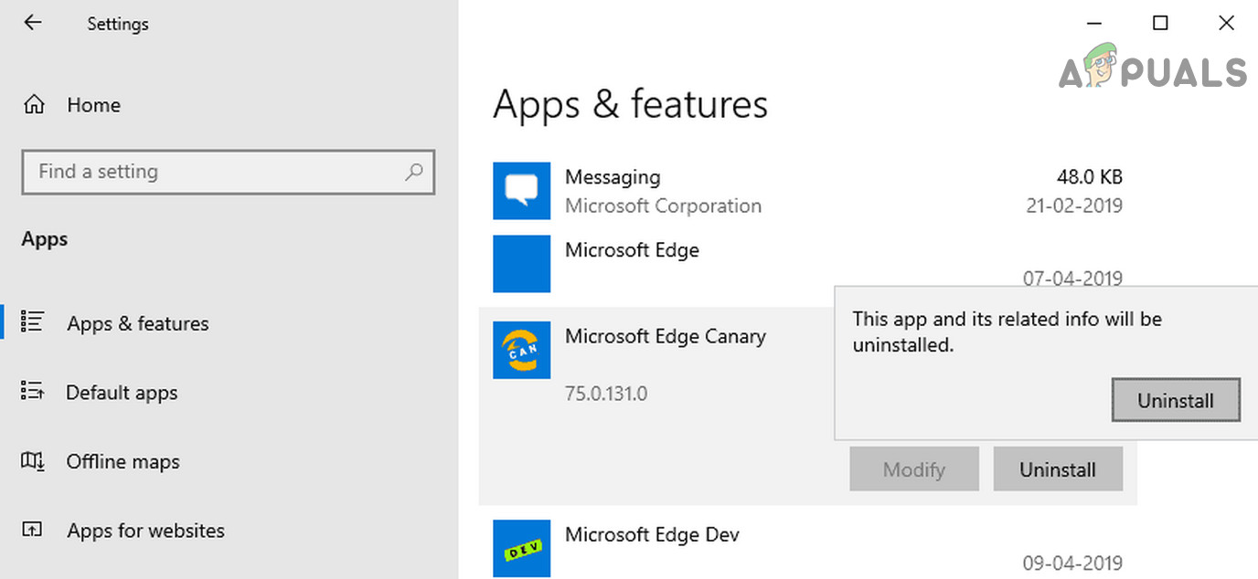Type in the Find a setting box
Screen dimensions: 1258x579
tap(215, 172)
